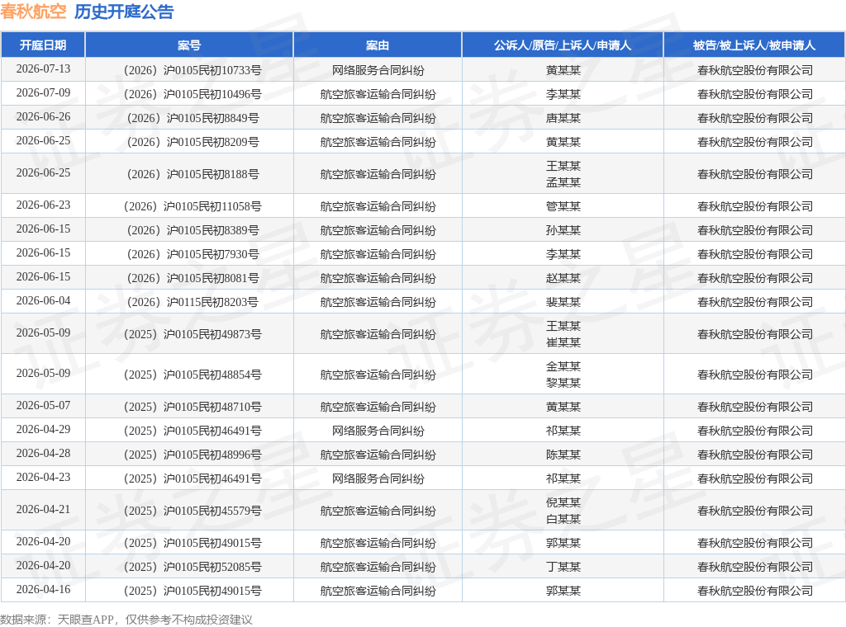The image size is (846, 627).
Task: Select the date cell 2026-04-21
Action: [43, 510]
